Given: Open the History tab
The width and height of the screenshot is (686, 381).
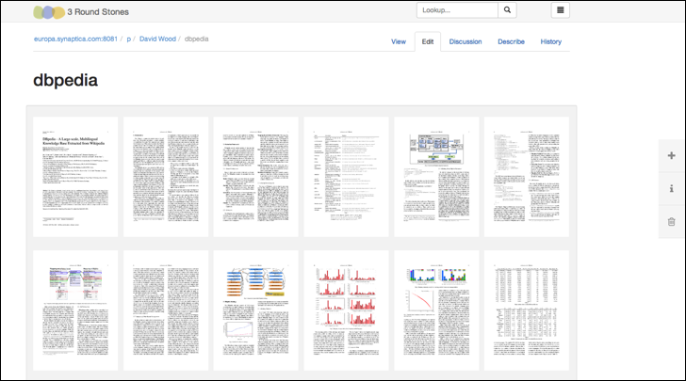Looking at the screenshot, I should pos(551,41).
